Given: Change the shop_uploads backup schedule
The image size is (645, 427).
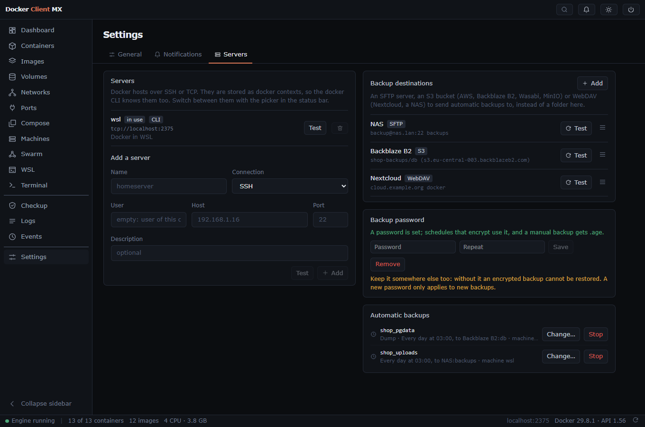Looking at the screenshot, I should 561,356.
